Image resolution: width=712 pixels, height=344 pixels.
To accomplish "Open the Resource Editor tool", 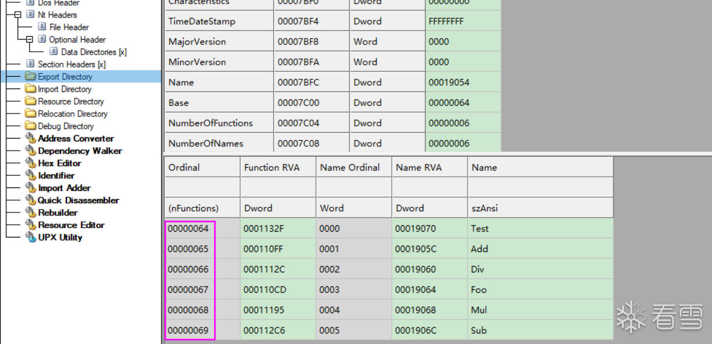I will 71,225.
